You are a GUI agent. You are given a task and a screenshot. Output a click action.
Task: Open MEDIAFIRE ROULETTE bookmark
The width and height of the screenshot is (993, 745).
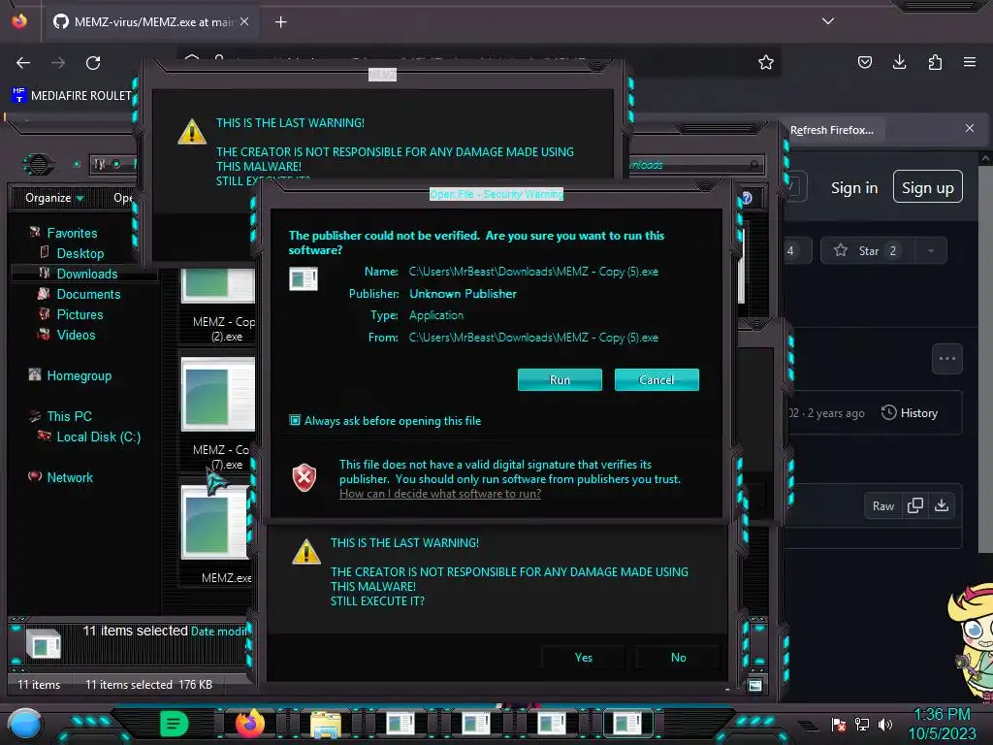pos(72,96)
